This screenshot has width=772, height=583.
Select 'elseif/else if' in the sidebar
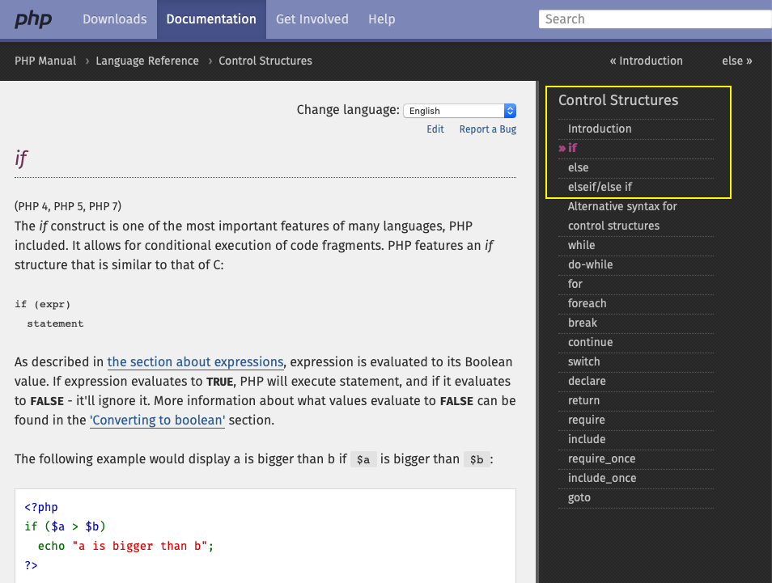tap(600, 187)
